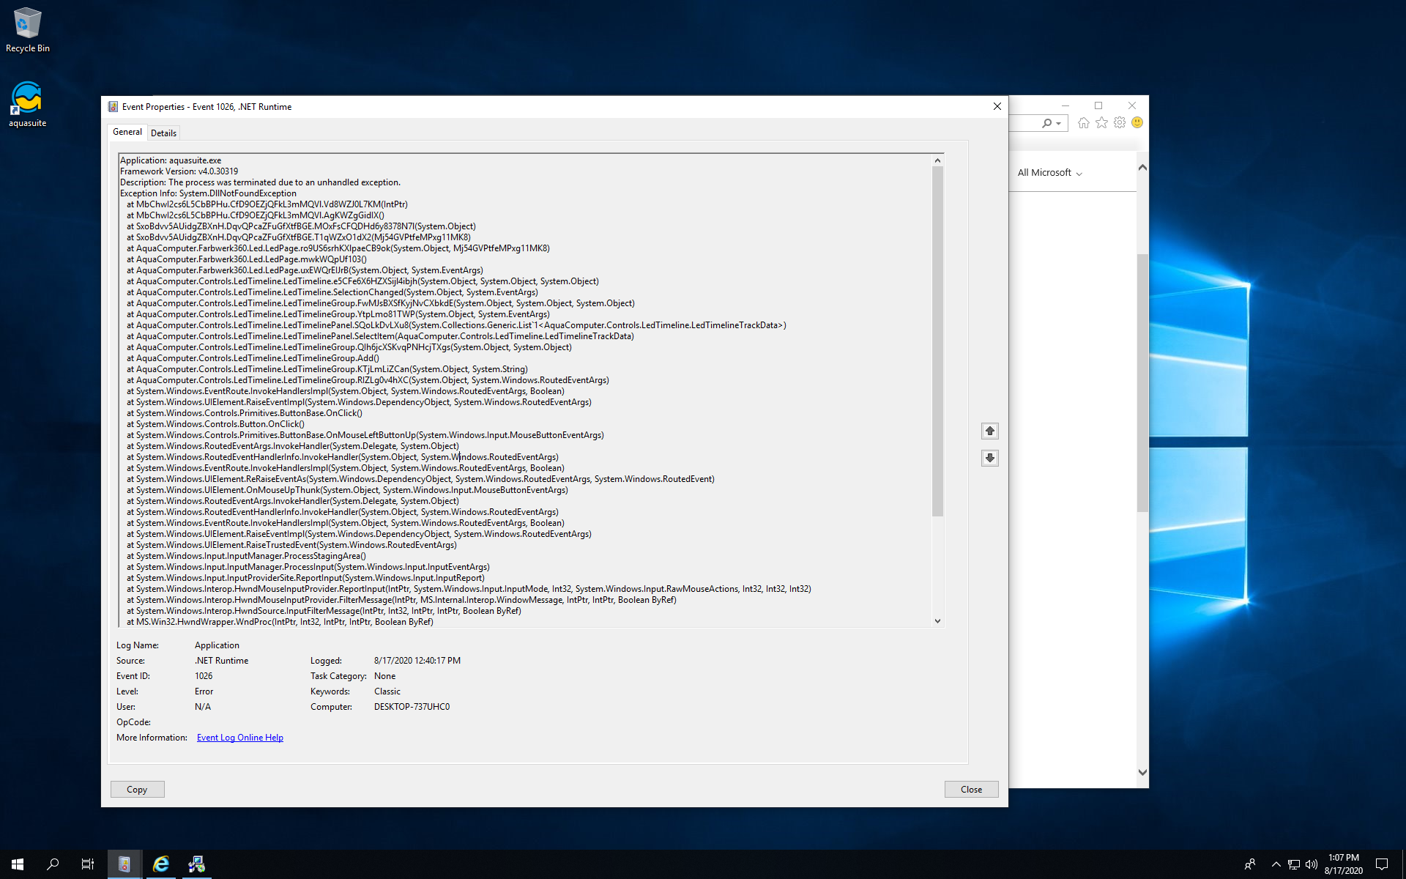Image resolution: width=1406 pixels, height=879 pixels.
Task: Open Internet Explorer from the taskbar
Action: pos(160,864)
